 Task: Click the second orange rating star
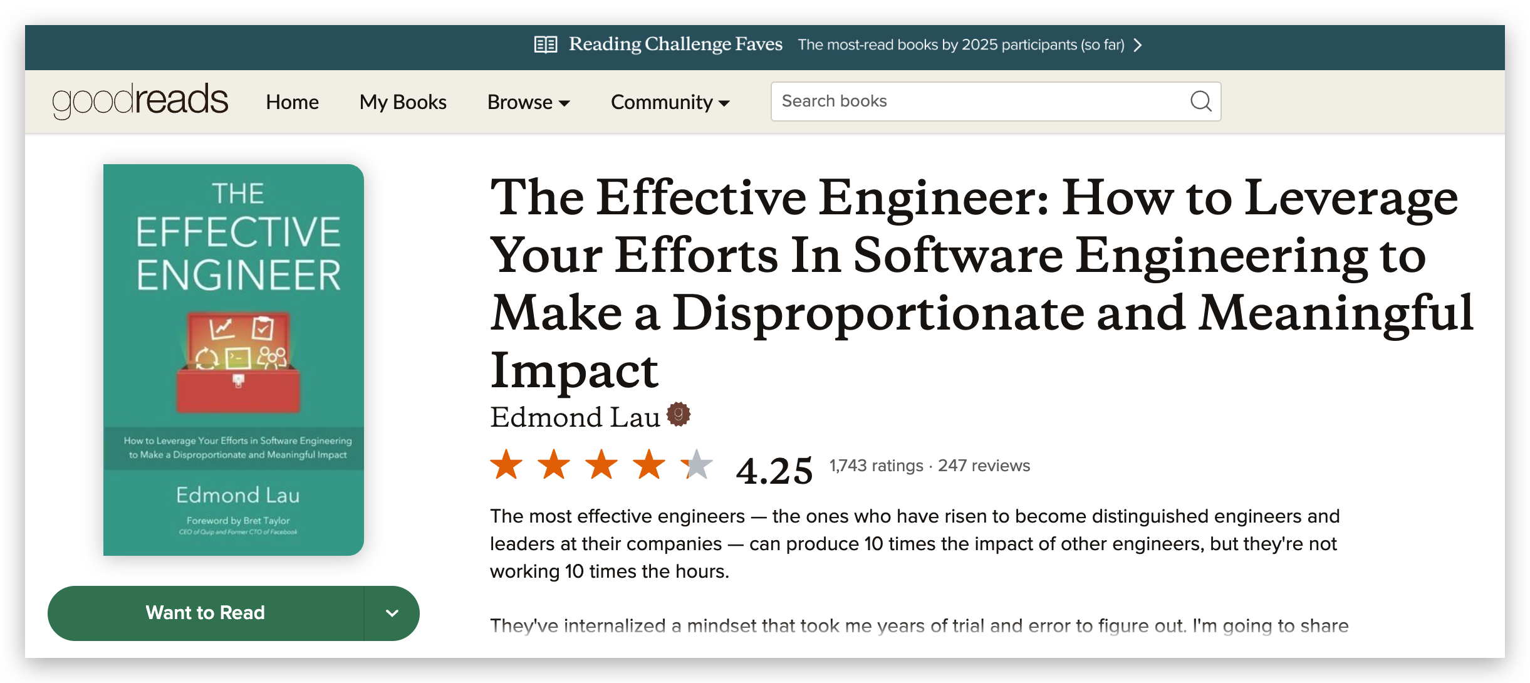pyautogui.click(x=554, y=465)
